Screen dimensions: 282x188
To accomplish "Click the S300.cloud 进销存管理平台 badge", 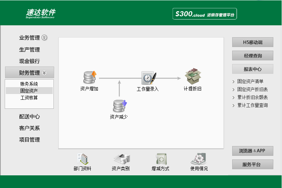I will (205, 14).
